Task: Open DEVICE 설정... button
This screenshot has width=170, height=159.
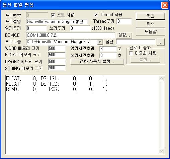Action: pyautogui.click(x=124, y=35)
